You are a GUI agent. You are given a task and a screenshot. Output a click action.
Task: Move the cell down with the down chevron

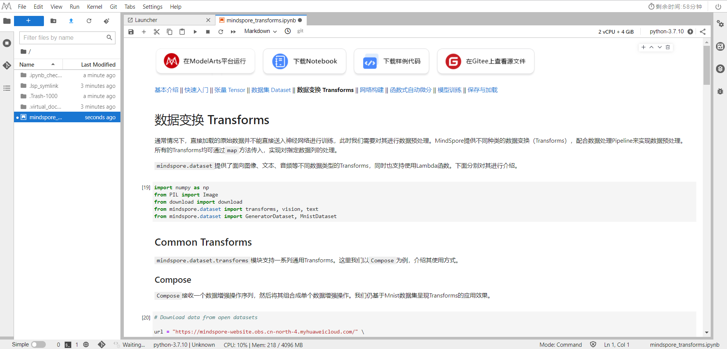(x=660, y=47)
